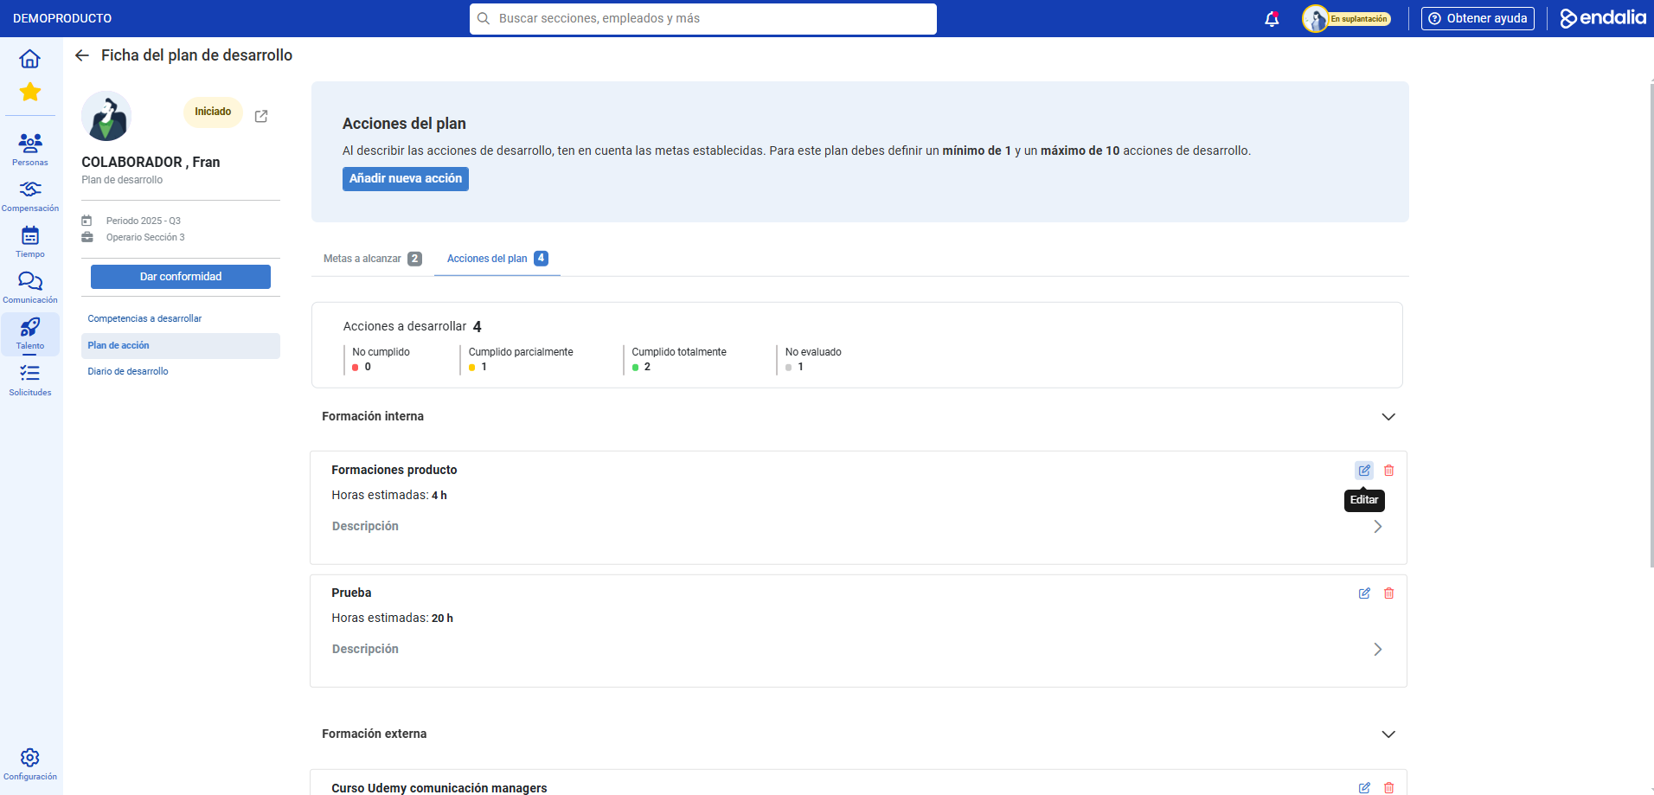Open the Tiempo calendar section
1654x795 pixels.
(x=30, y=242)
